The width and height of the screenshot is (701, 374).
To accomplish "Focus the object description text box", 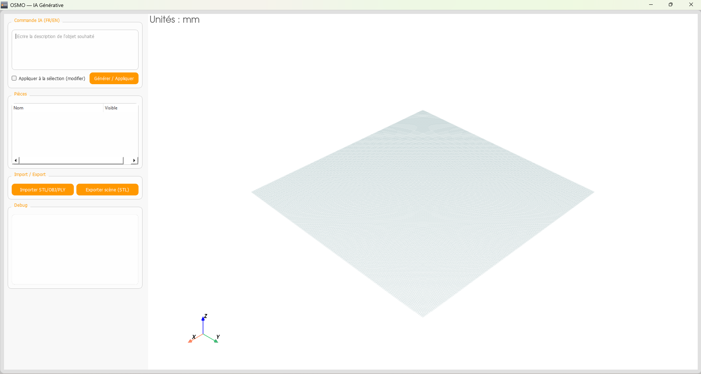I will pyautogui.click(x=75, y=50).
